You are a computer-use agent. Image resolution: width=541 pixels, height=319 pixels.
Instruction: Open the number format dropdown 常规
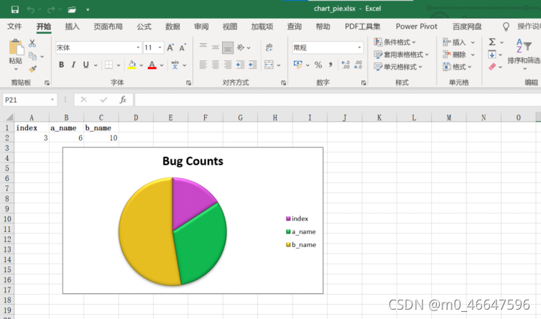(359, 47)
